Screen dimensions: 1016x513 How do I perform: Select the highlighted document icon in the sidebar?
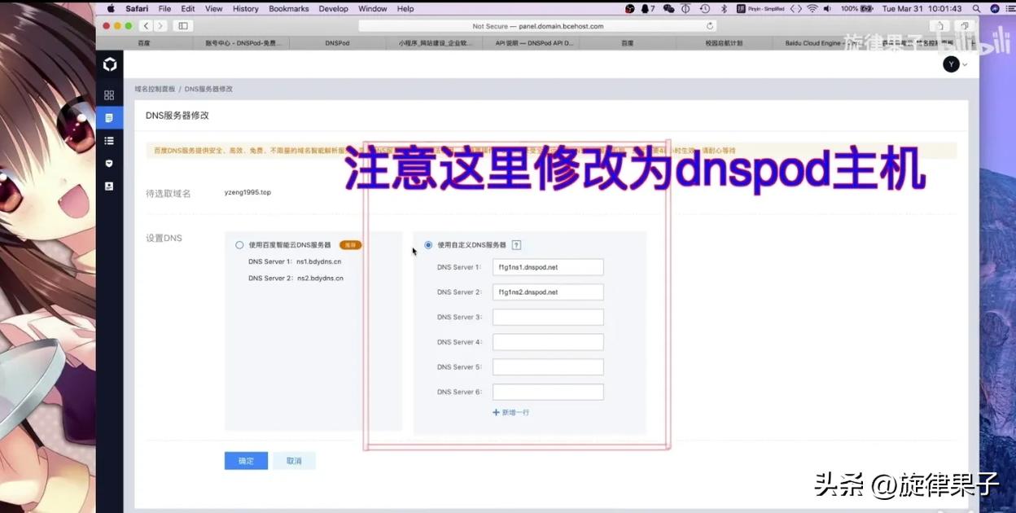109,117
